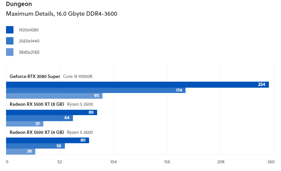The height and width of the screenshot is (171, 281).
Task: Select the 2560x1440 legend label
Action: click(x=29, y=41)
